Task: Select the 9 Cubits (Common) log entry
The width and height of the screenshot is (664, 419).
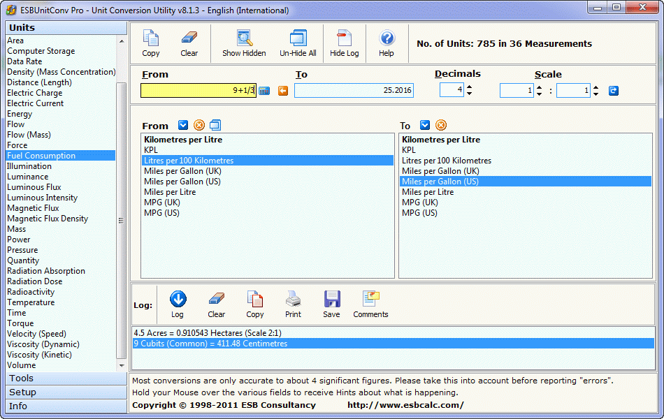Action: [x=394, y=344]
